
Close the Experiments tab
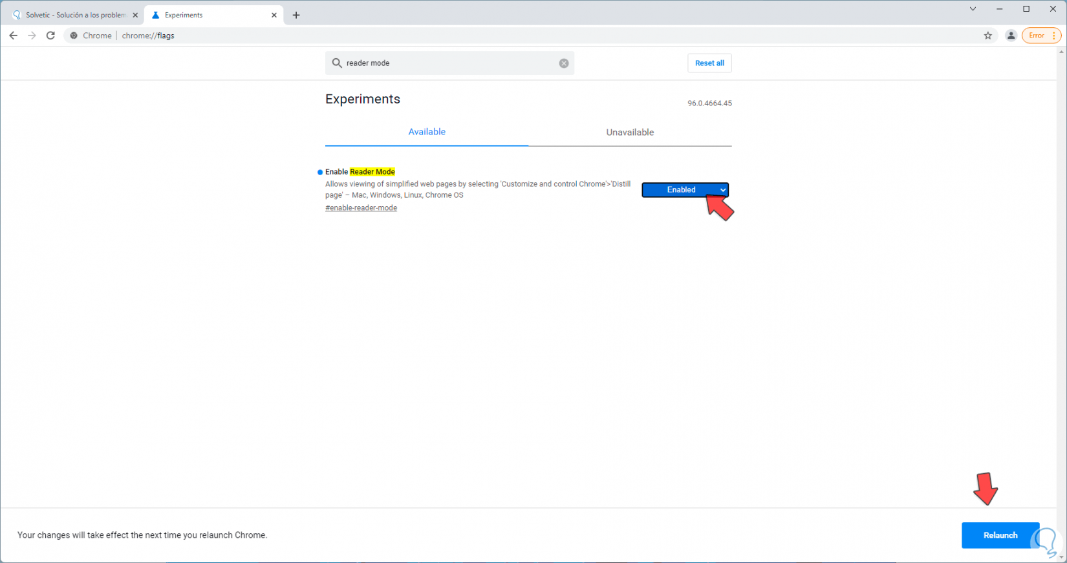(274, 15)
